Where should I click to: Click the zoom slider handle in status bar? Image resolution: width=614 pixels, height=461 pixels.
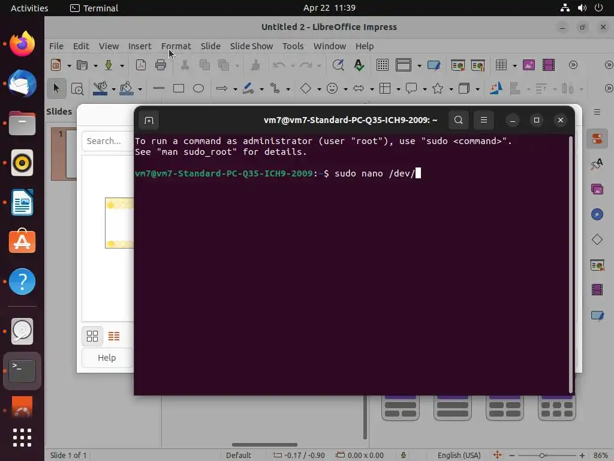[x=542, y=456]
